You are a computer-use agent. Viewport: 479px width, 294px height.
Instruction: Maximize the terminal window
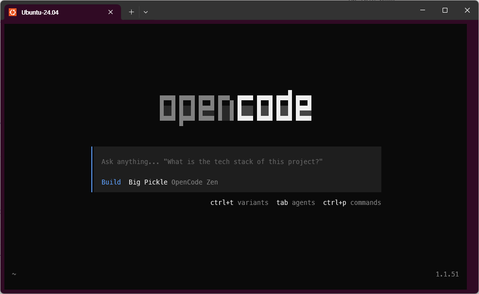[445, 10]
